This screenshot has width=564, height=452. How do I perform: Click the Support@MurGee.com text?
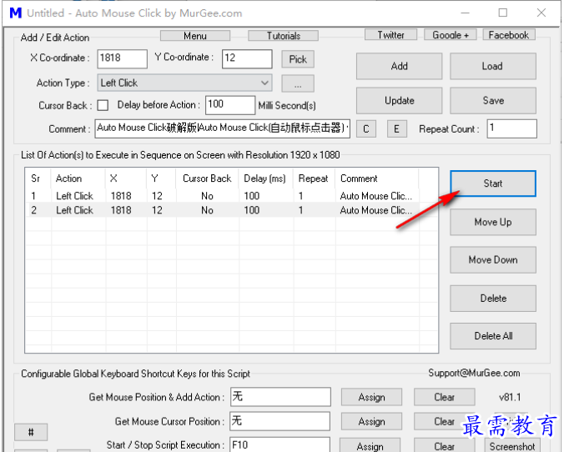pos(474,374)
